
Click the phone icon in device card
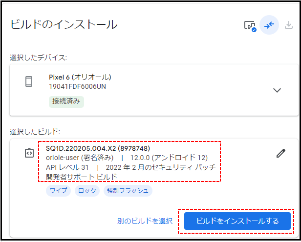(29, 81)
